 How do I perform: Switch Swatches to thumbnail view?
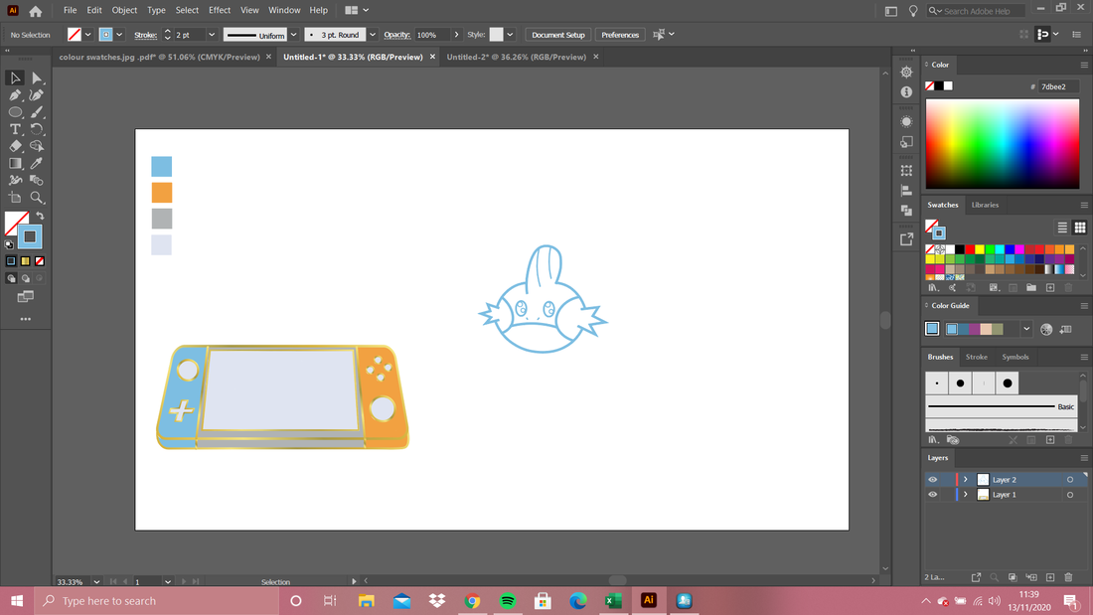pos(1080,228)
